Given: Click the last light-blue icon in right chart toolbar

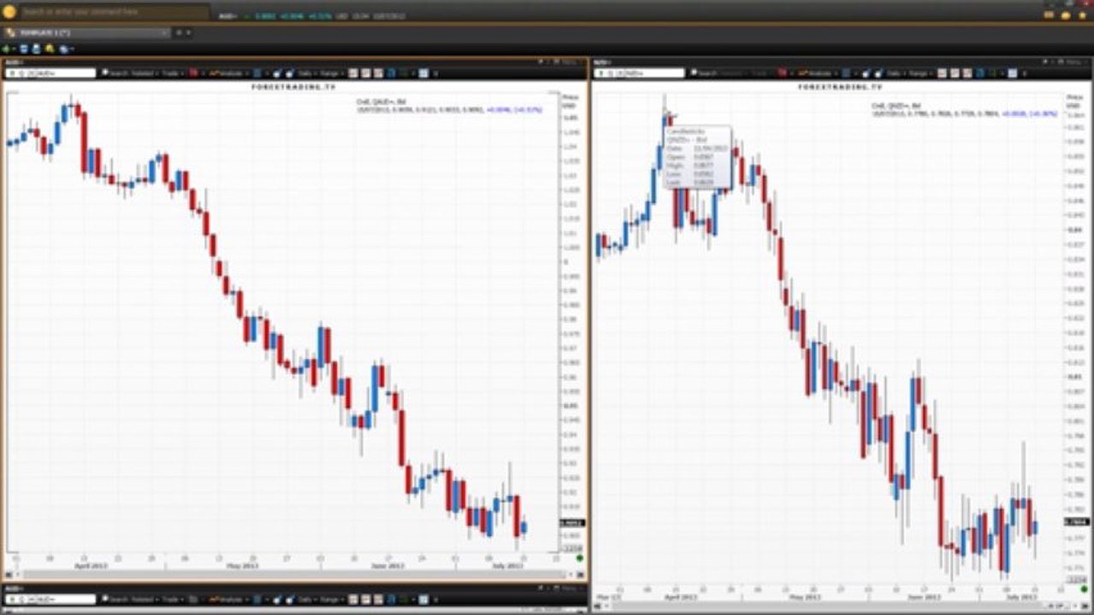Looking at the screenshot, I should (x=1013, y=73).
